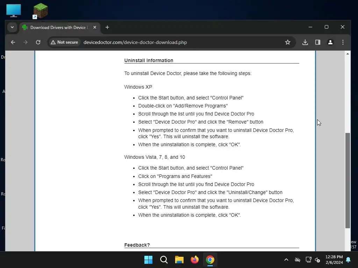
Task: Focus the address bar URL
Action: click(135, 42)
